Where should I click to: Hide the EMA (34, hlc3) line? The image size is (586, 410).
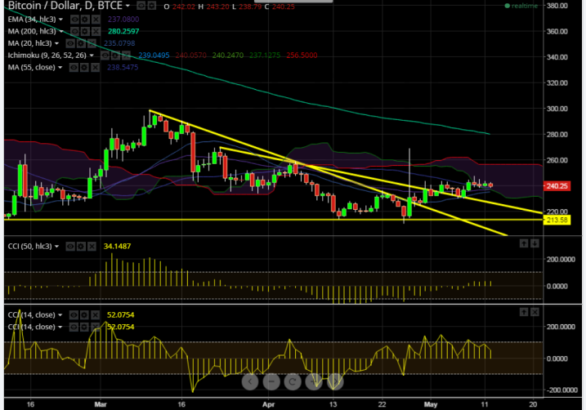pos(74,20)
